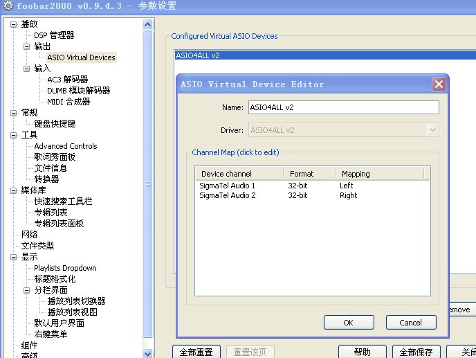The image size is (476, 358).
Task: Collapse the 工具 tree node
Action: 13,135
